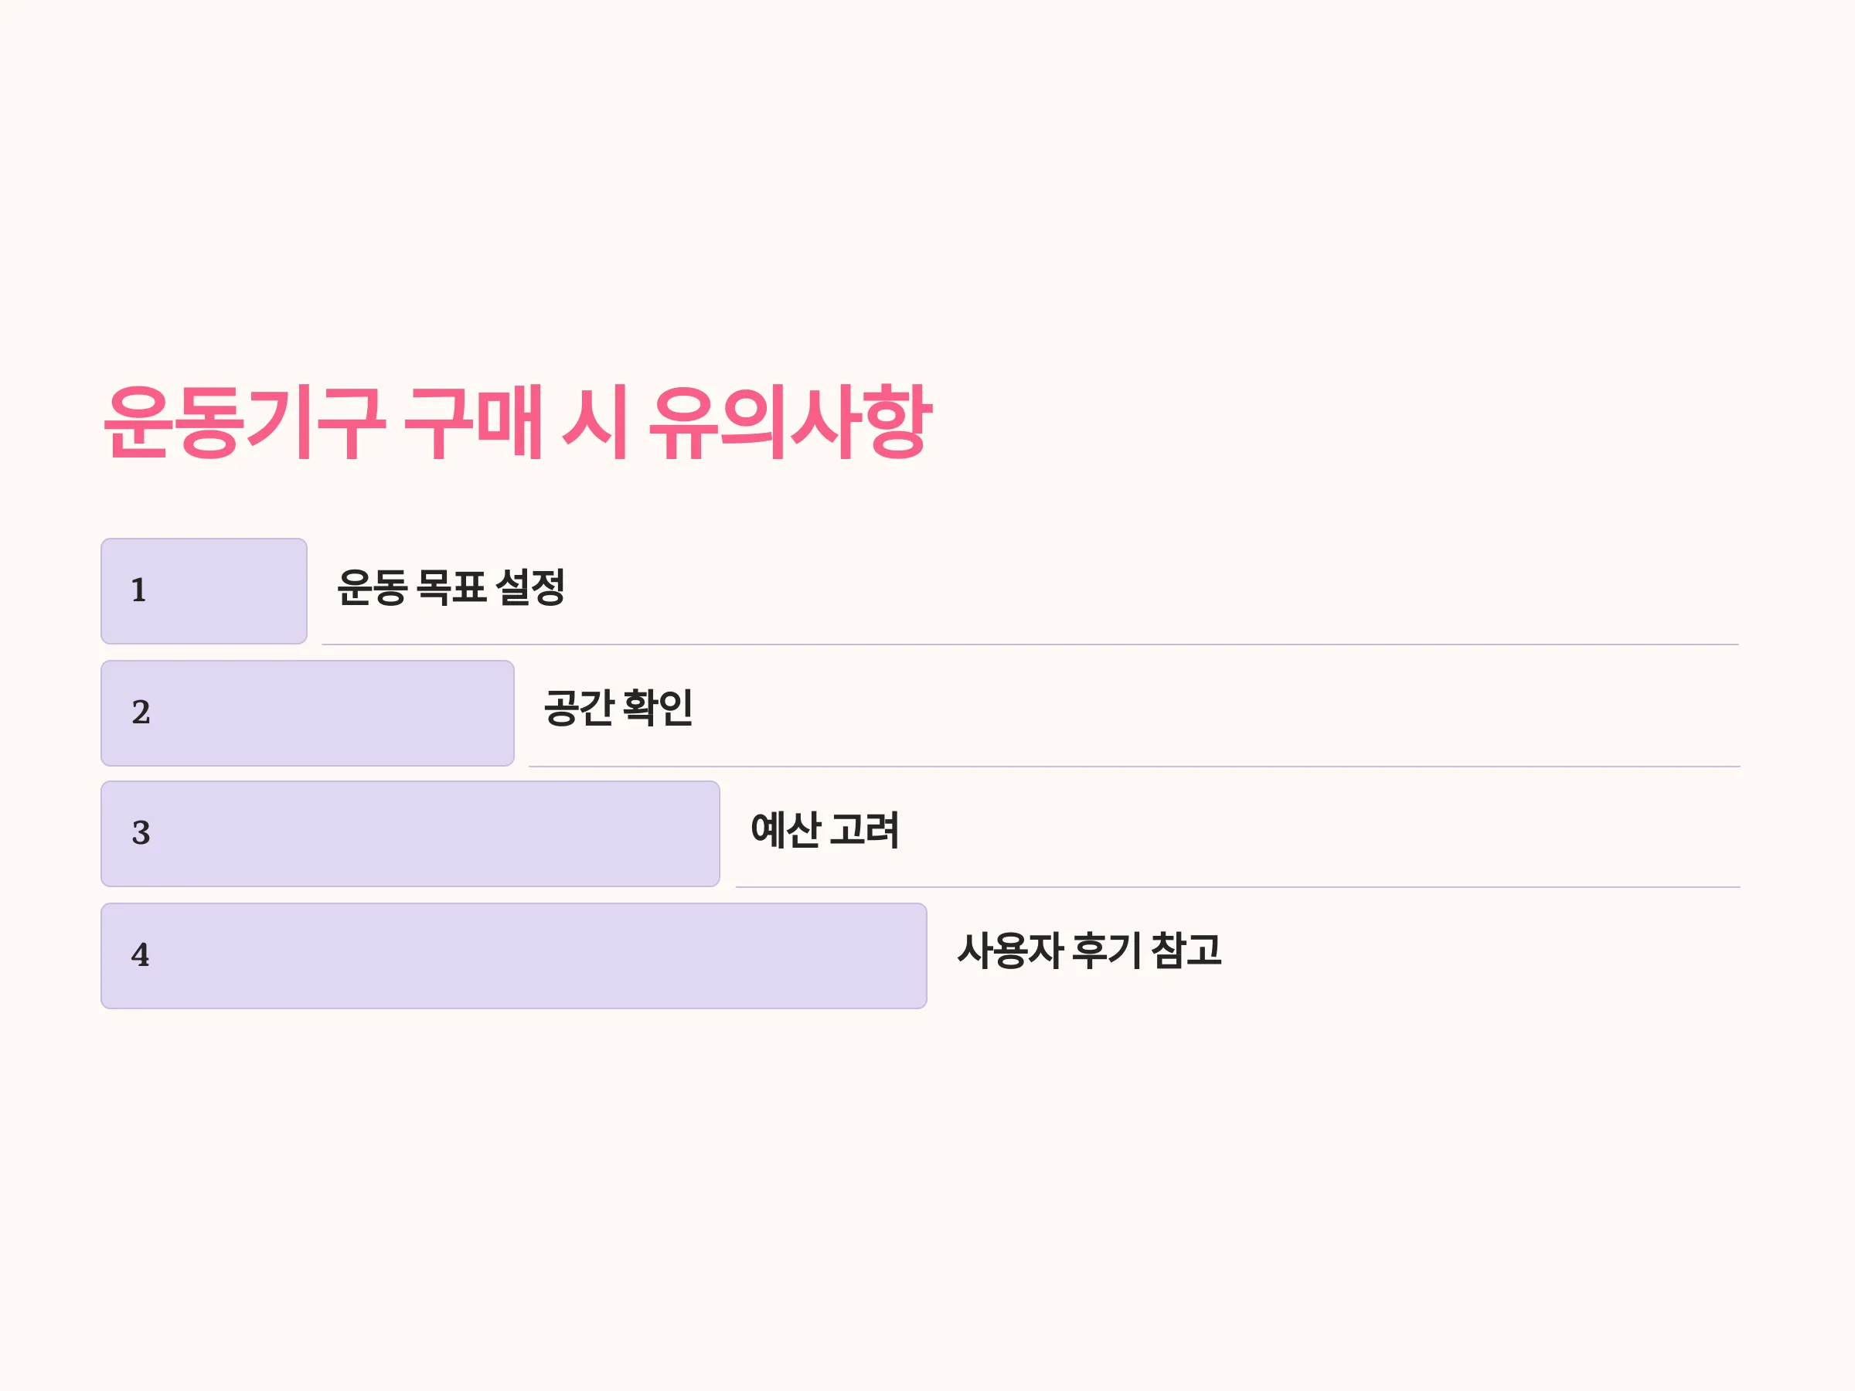This screenshot has height=1391, width=1855.
Task: Select the divider line under 예산 고려
Action: click(x=1237, y=887)
